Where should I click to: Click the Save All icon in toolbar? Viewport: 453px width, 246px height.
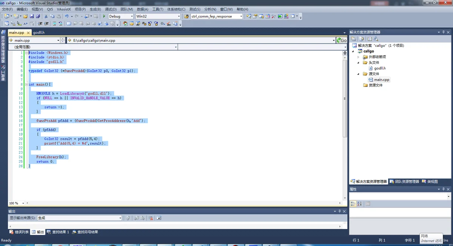pyautogui.click(x=38, y=16)
